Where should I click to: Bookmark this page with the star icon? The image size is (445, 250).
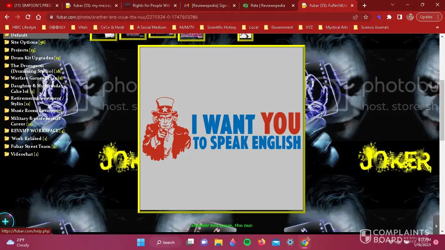[x=366, y=17]
